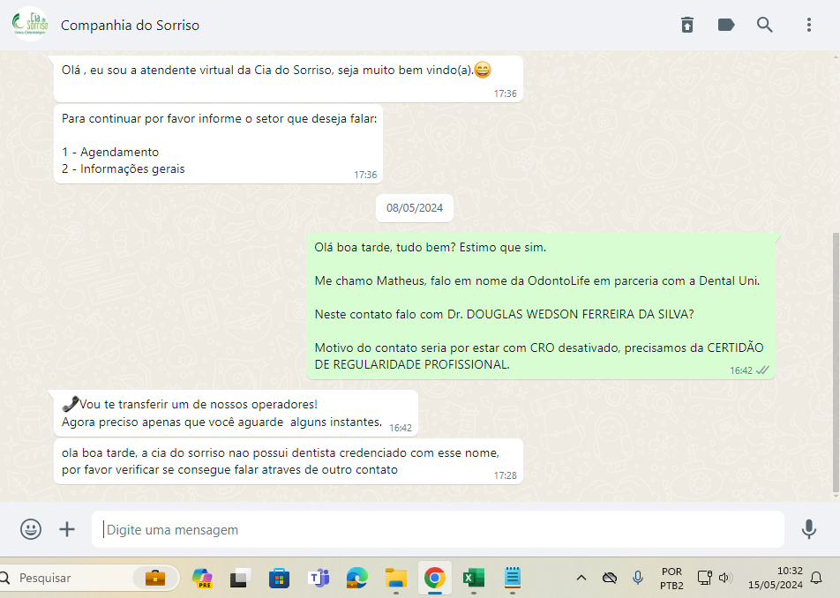Screen dimensions: 840x598
Task: Open Excel from the taskbar
Action: tap(474, 578)
